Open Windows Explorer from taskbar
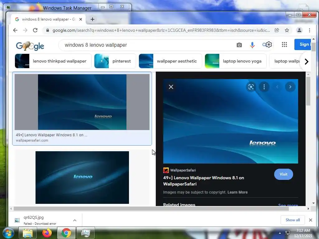The image size is (319, 239). pos(28,233)
